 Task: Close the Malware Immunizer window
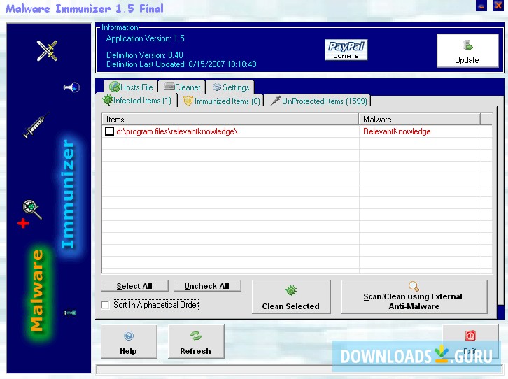tap(498, 6)
